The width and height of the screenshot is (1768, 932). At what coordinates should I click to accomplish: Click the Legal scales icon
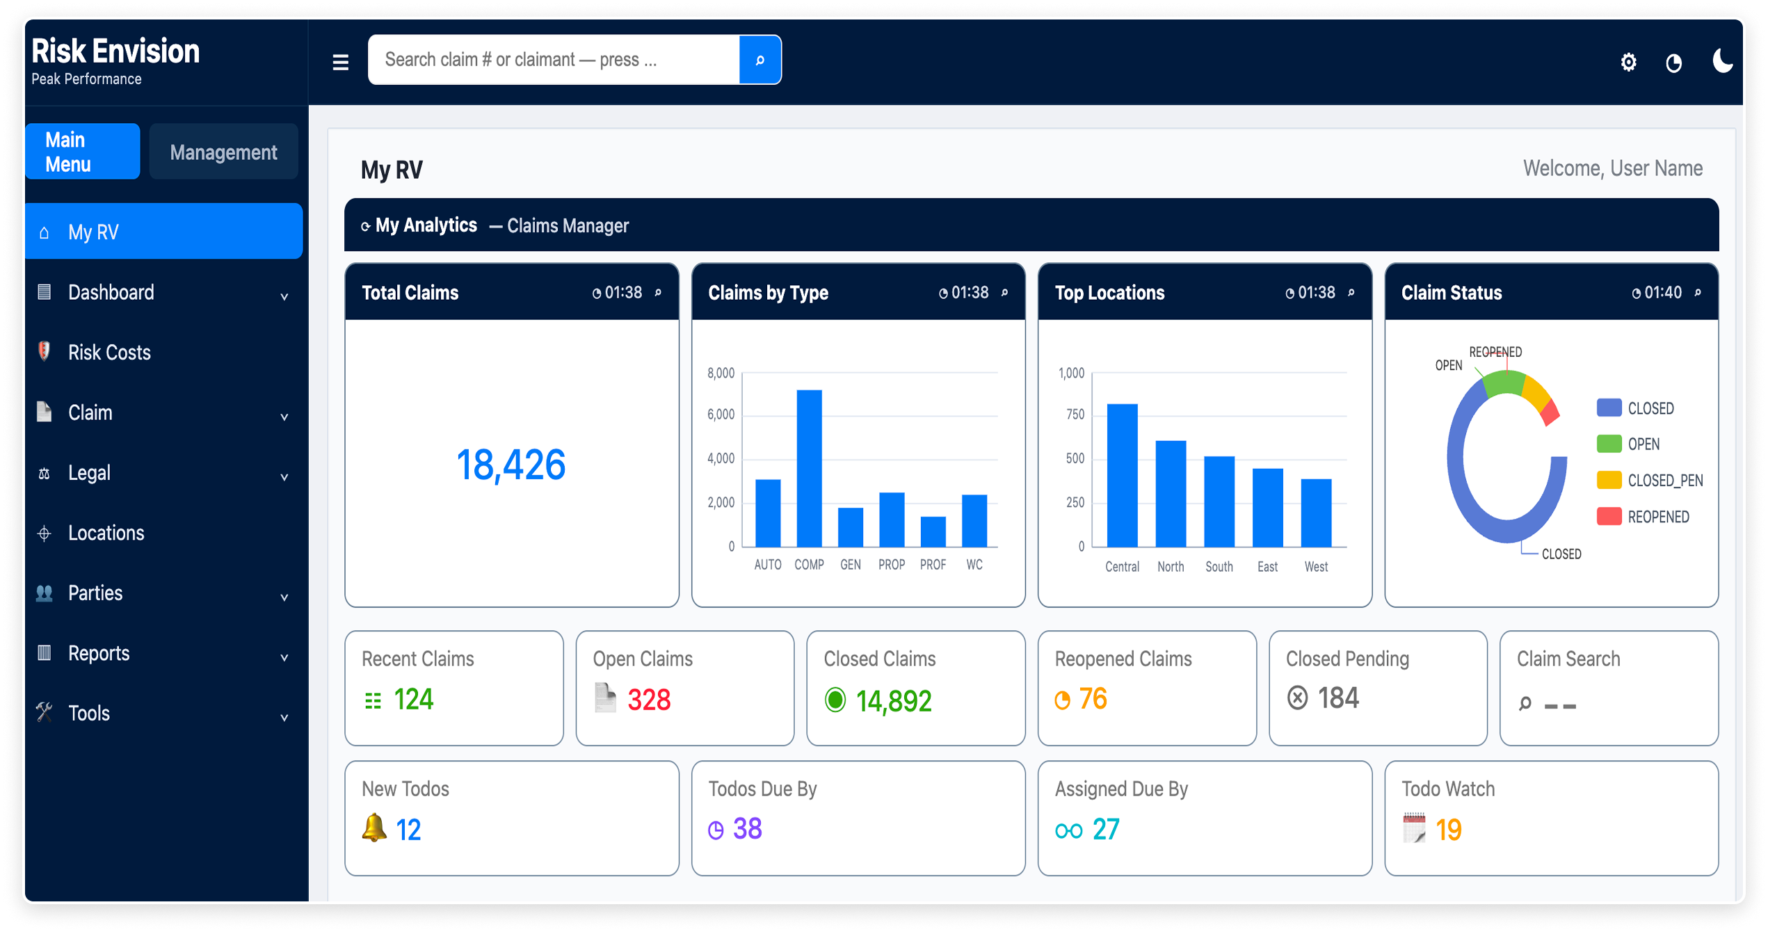tap(44, 474)
